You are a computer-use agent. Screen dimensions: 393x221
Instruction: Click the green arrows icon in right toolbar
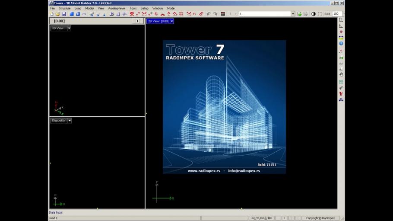[x=341, y=58]
